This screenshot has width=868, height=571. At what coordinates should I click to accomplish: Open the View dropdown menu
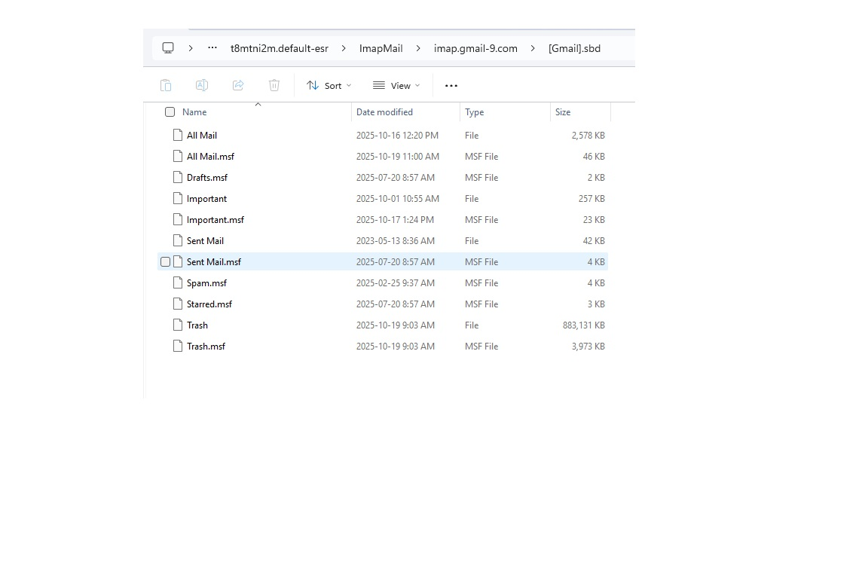pos(396,86)
